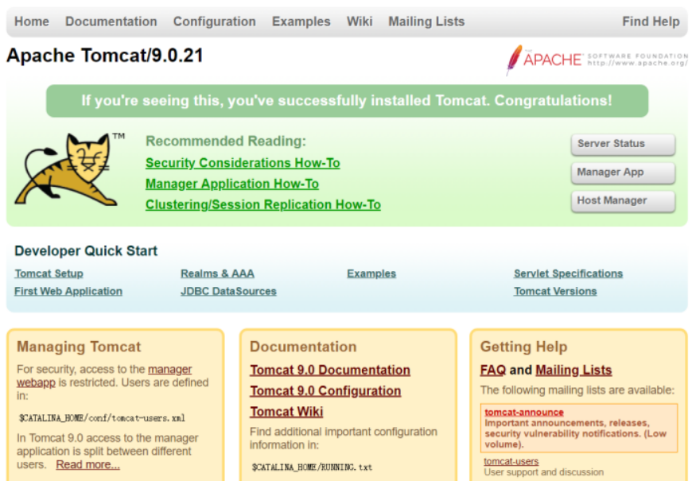Open Clustering/Session Replication How-To link
Viewport: 696px width, 481px height.
click(263, 205)
